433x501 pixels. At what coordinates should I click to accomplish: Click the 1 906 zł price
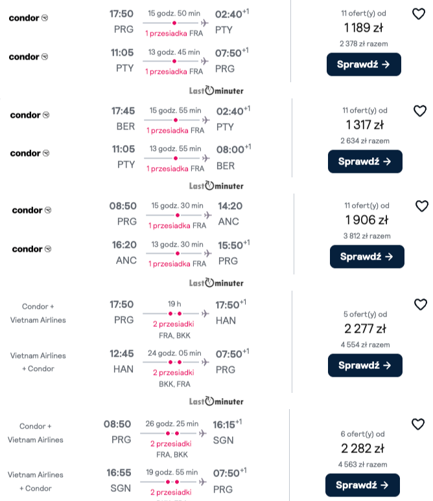pyautogui.click(x=367, y=220)
